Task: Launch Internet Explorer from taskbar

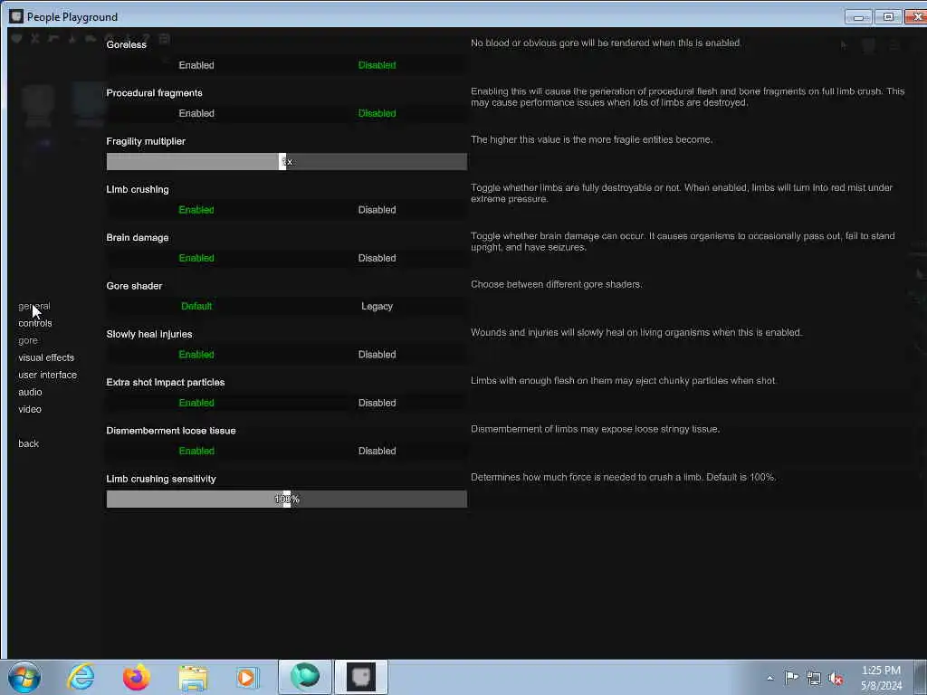Action: click(81, 677)
